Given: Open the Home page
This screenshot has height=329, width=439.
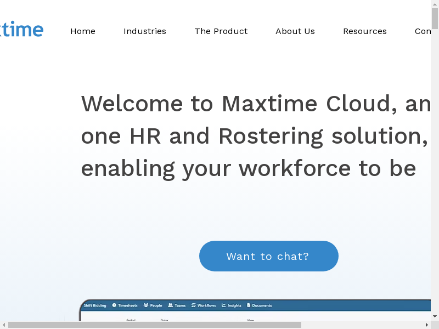Looking at the screenshot, I should tap(83, 31).
